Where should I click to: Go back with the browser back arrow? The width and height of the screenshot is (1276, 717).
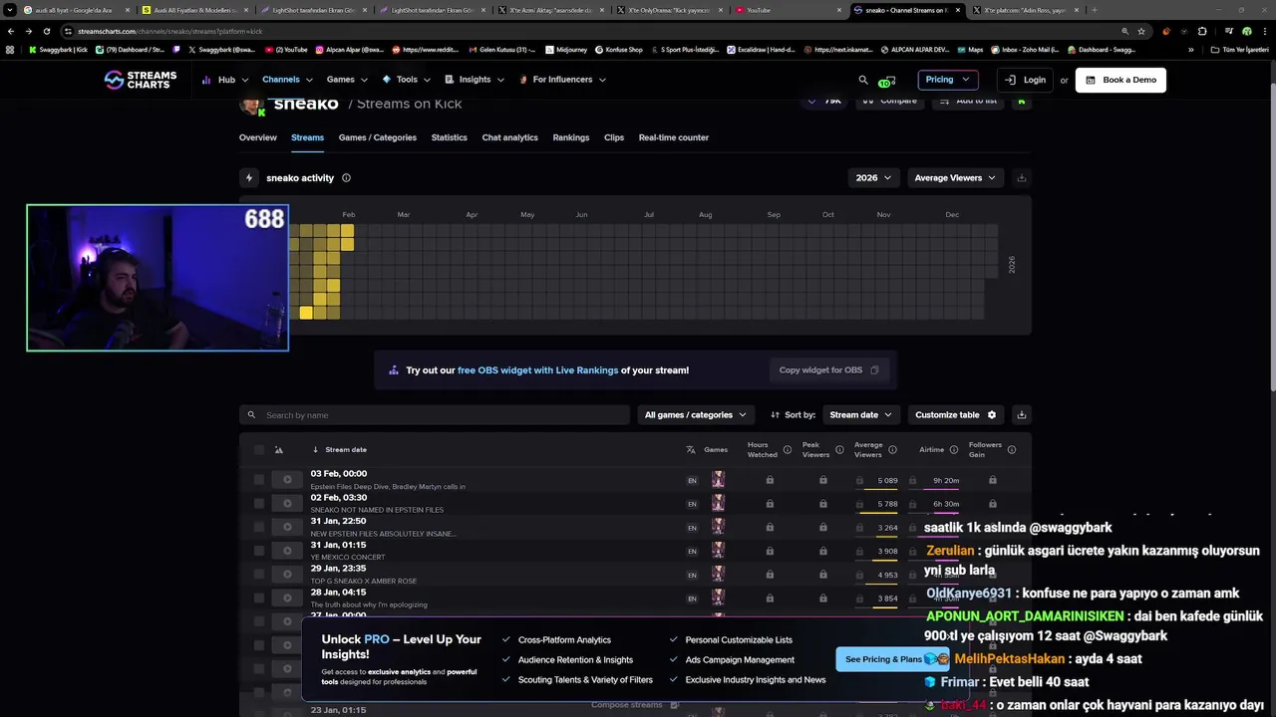(x=11, y=31)
